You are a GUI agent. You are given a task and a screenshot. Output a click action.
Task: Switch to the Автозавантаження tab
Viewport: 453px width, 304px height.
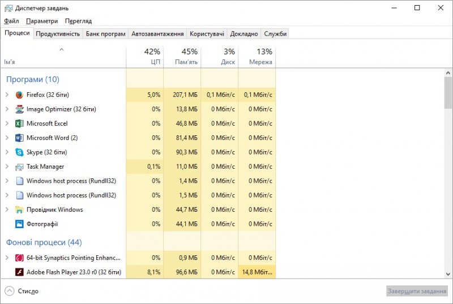[157, 34]
